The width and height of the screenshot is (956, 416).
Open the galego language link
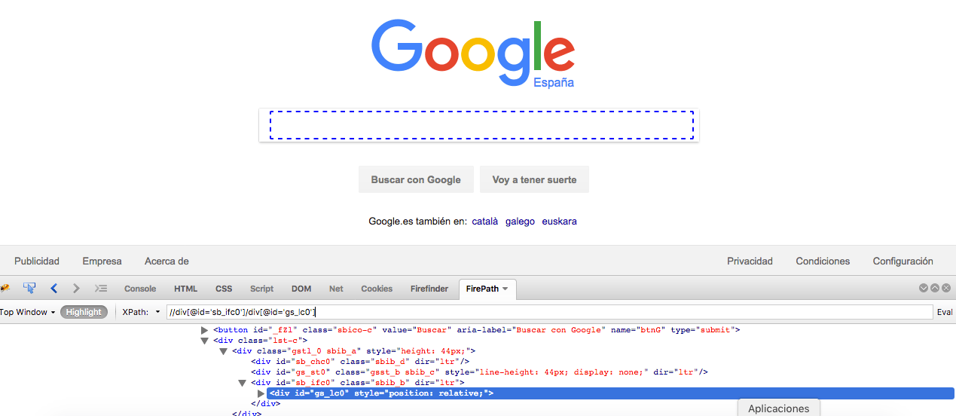click(x=521, y=222)
